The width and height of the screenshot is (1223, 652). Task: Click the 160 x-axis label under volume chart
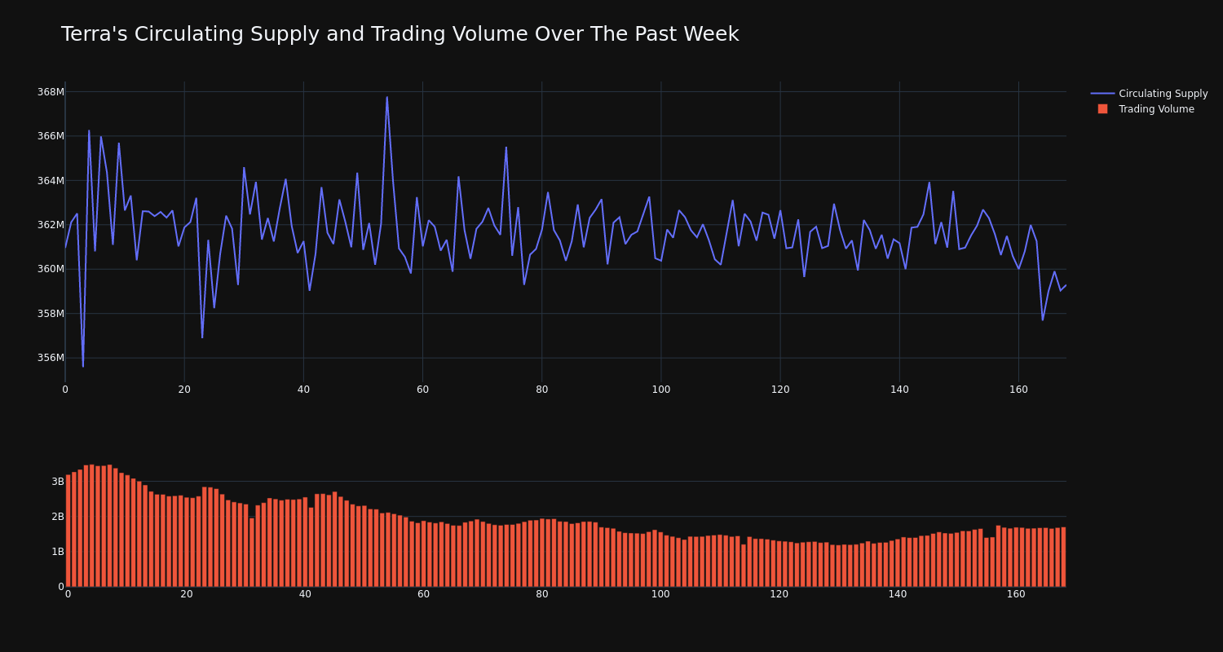[1016, 594]
